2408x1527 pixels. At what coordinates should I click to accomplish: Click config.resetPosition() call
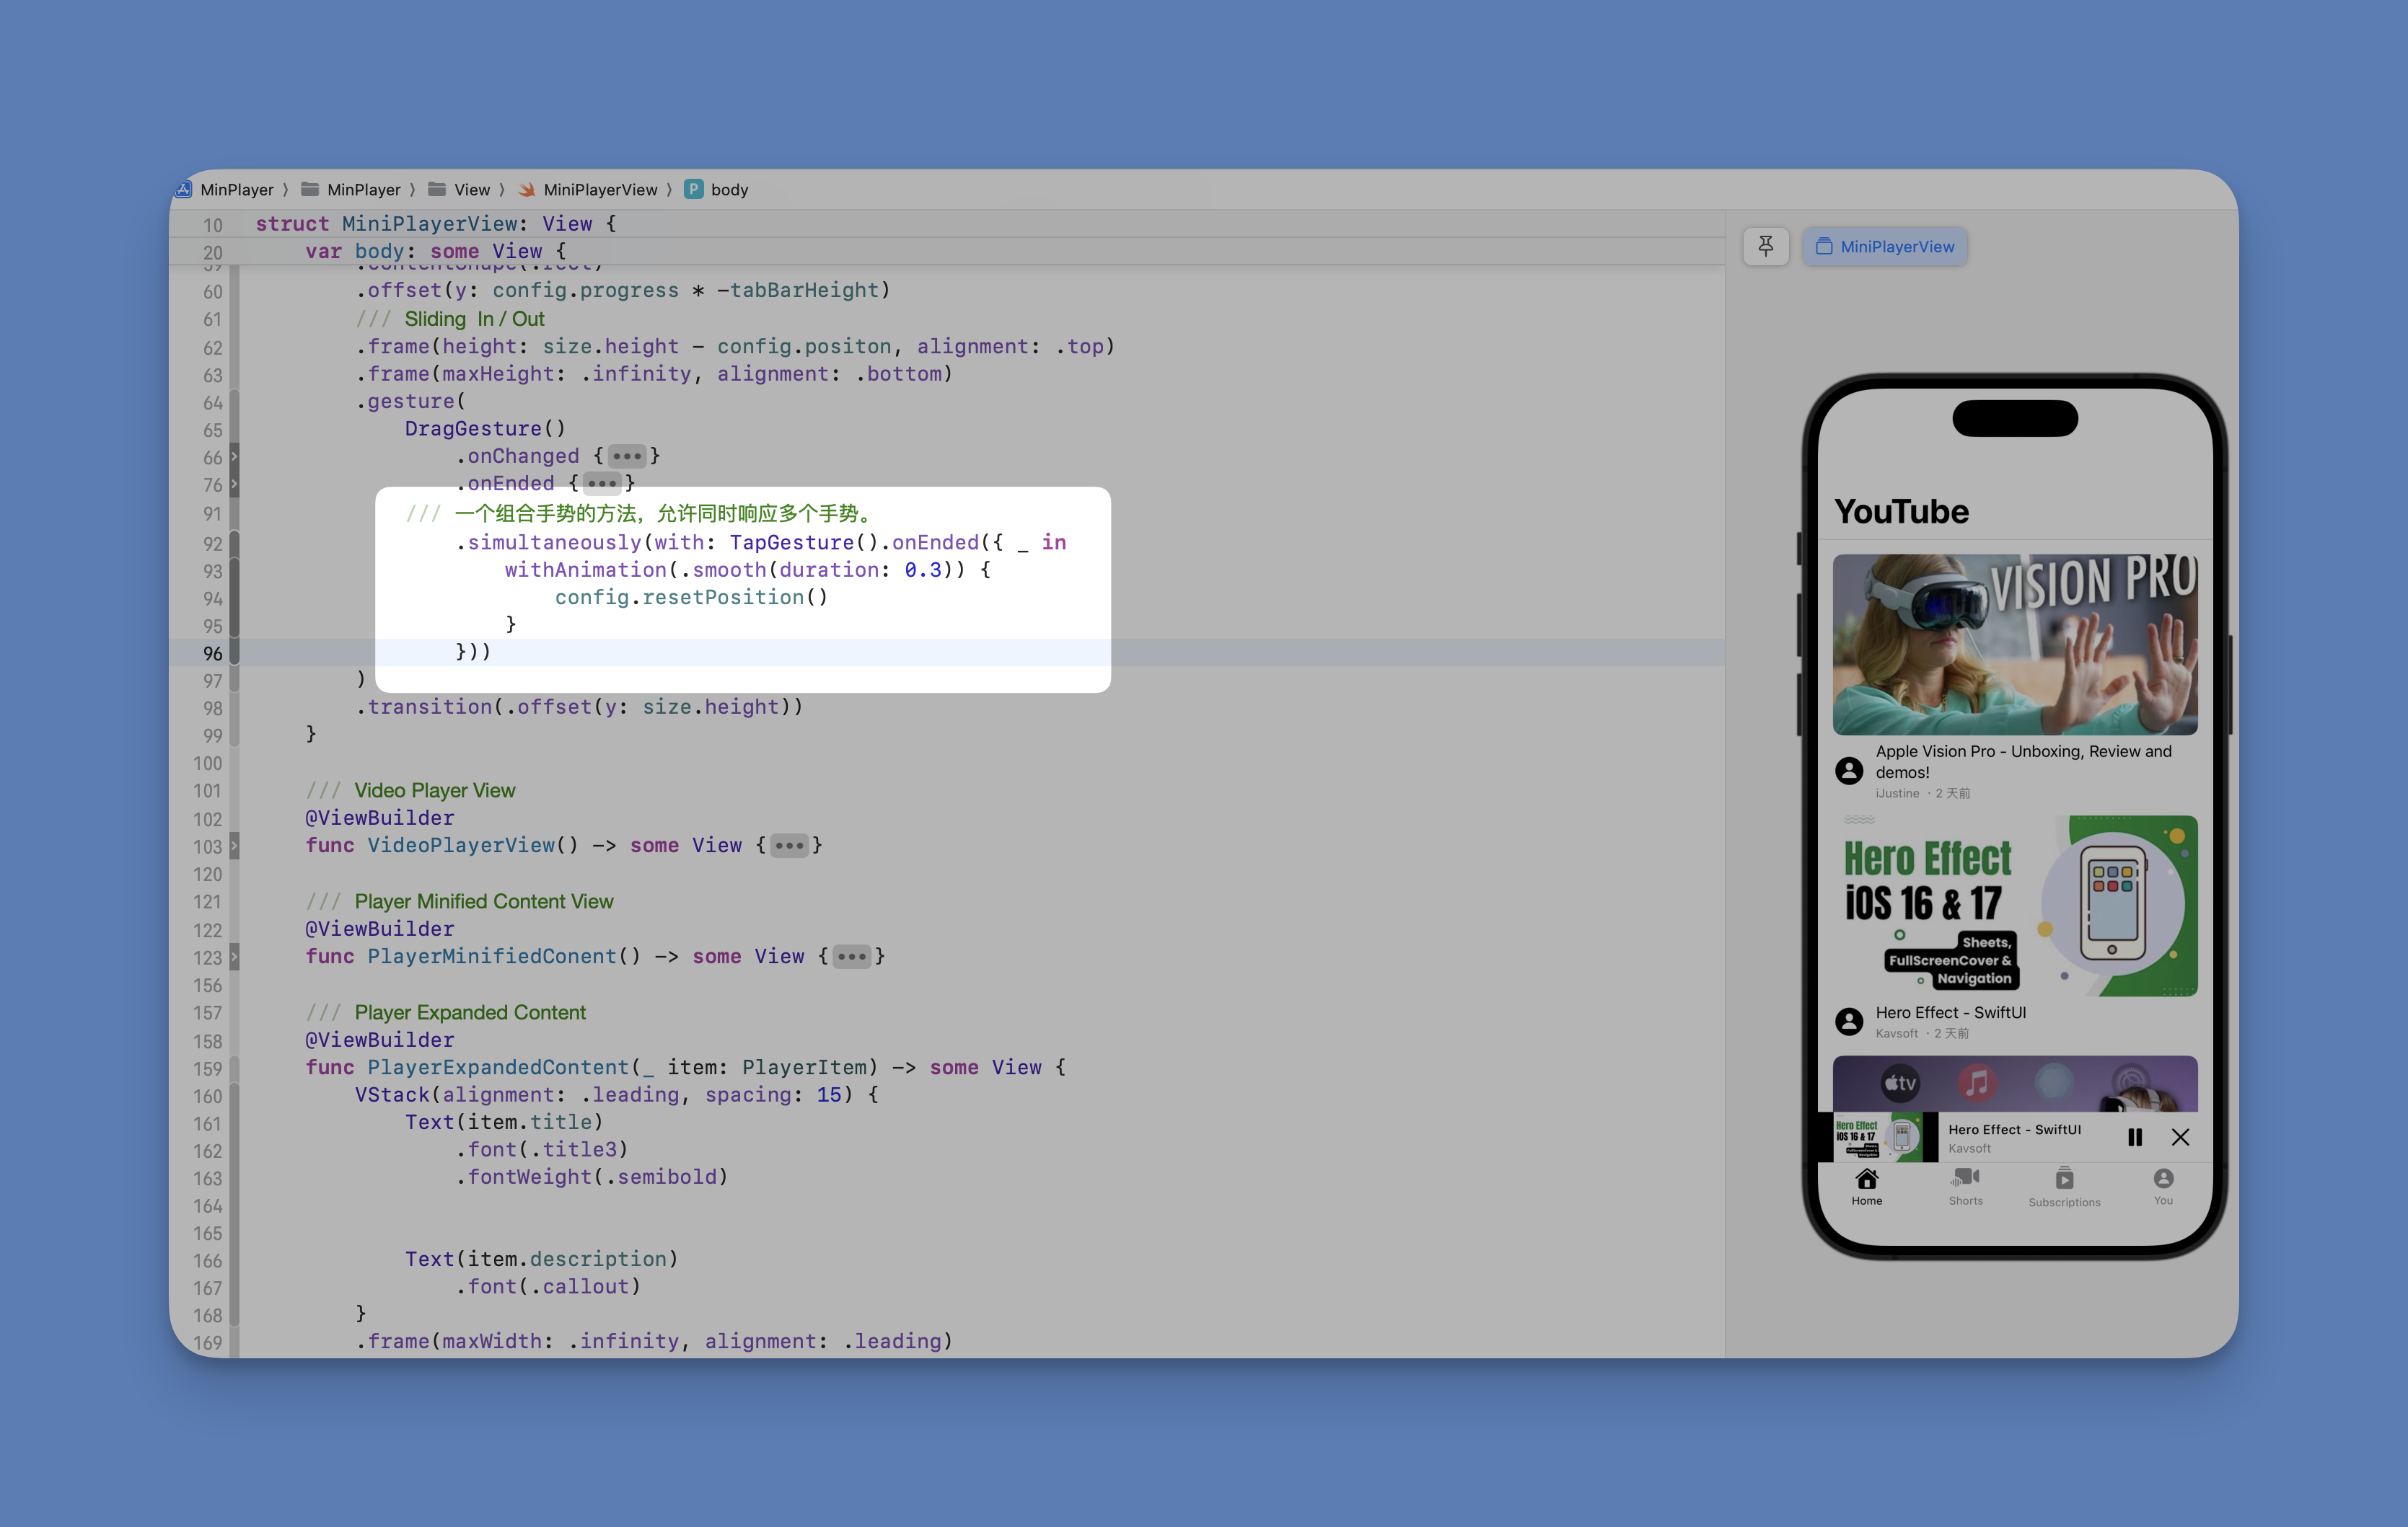pos(691,598)
